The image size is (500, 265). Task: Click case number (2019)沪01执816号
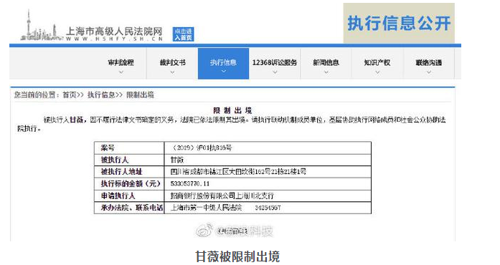[201, 148]
